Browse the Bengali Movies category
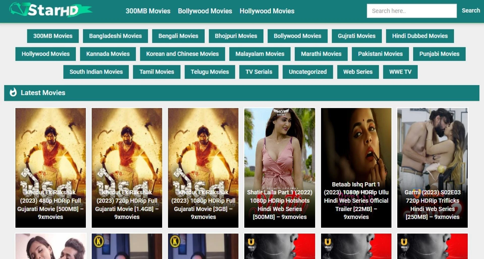484x259 pixels. pyautogui.click(x=178, y=36)
